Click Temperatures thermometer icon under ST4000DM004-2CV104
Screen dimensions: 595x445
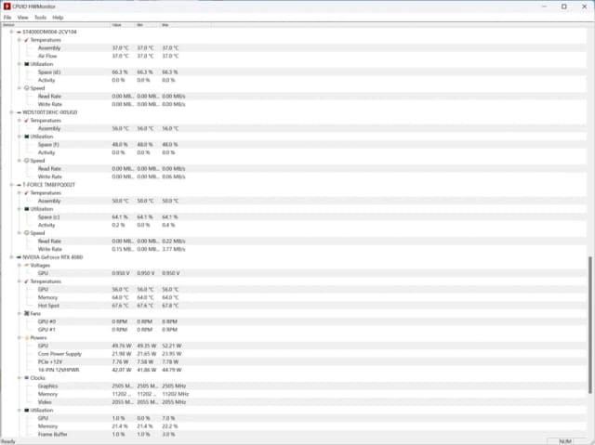27,40
